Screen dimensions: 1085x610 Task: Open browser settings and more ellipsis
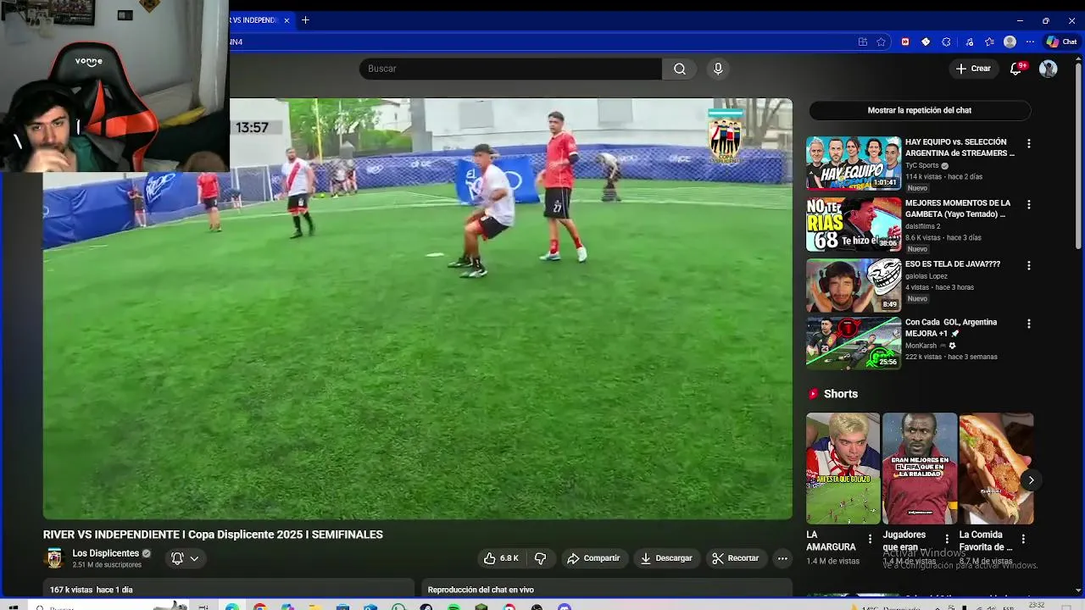point(1030,42)
